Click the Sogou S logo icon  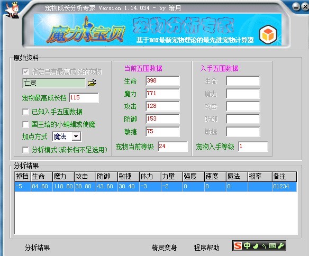[x=238, y=246]
